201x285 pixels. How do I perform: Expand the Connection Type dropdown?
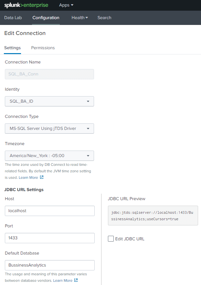[x=49, y=129]
